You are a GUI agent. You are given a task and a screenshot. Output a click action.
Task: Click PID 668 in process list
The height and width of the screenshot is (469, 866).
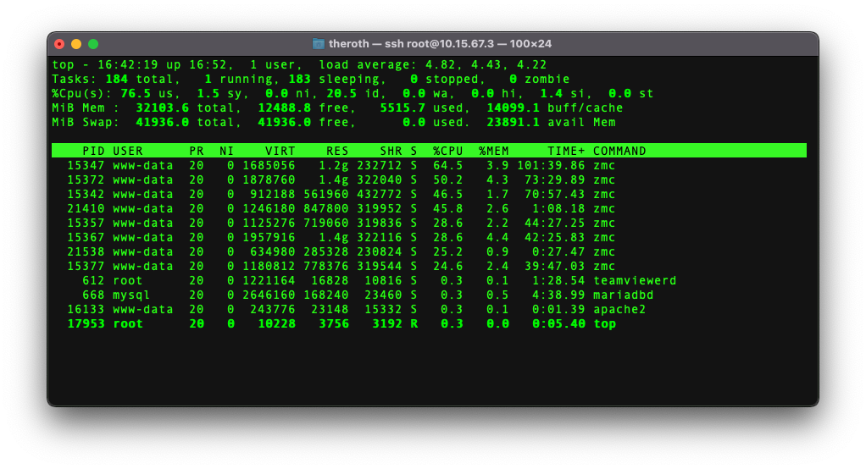click(x=93, y=295)
